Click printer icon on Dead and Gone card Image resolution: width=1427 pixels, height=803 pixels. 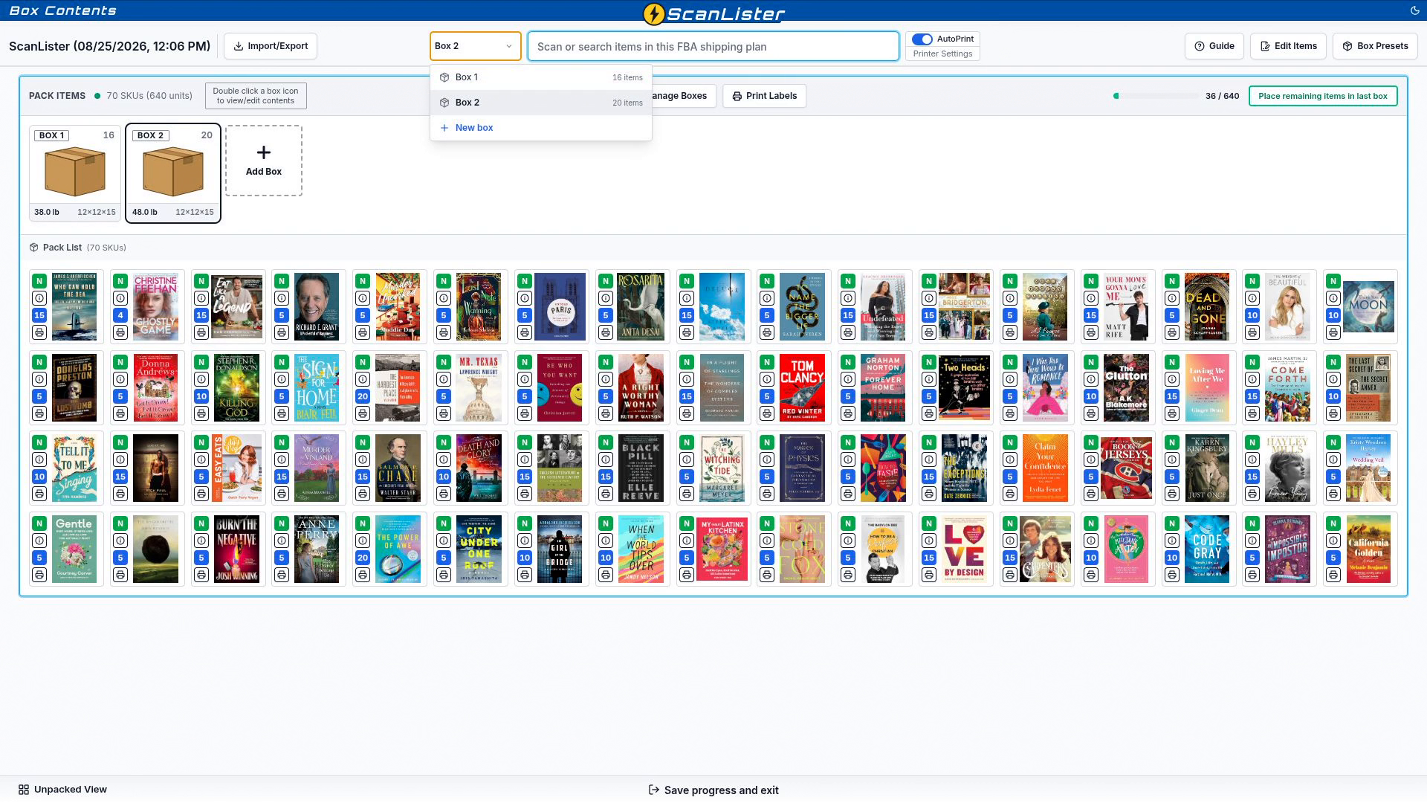[x=1172, y=332]
